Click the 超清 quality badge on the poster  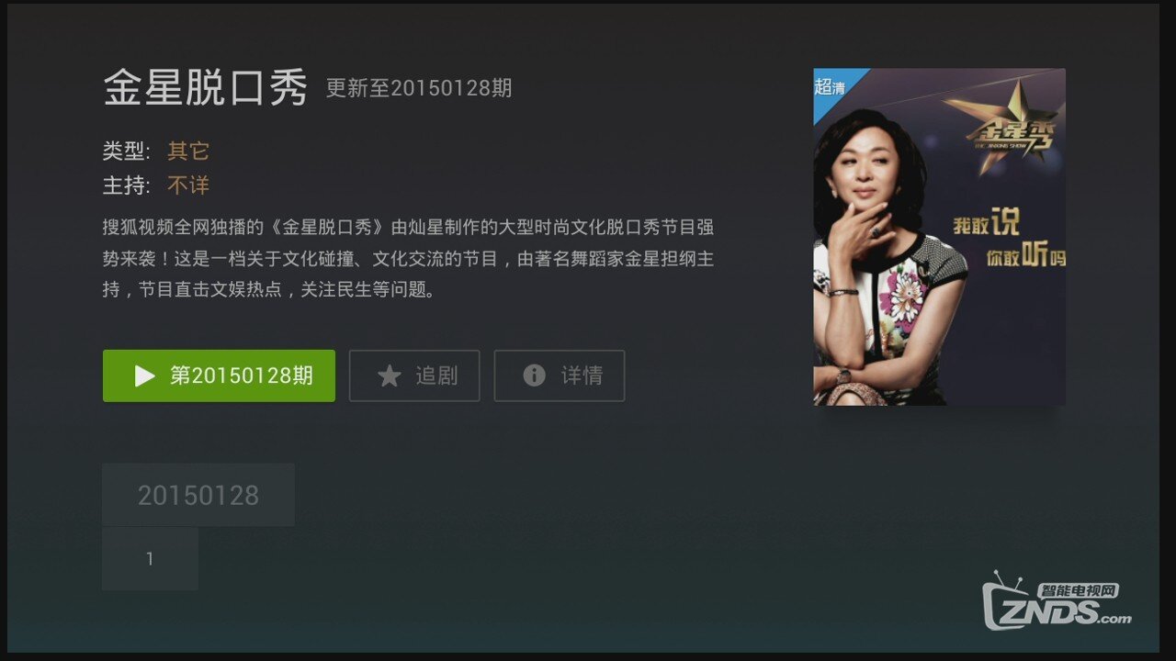[831, 87]
